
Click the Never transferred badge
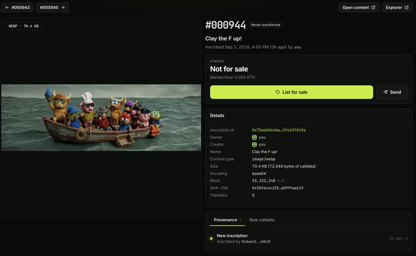pyautogui.click(x=265, y=24)
